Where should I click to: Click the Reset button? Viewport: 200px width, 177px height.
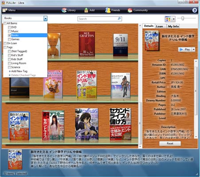click(x=170, y=143)
